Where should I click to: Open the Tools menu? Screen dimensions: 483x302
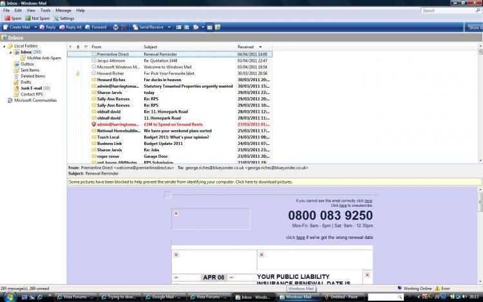(x=45, y=10)
